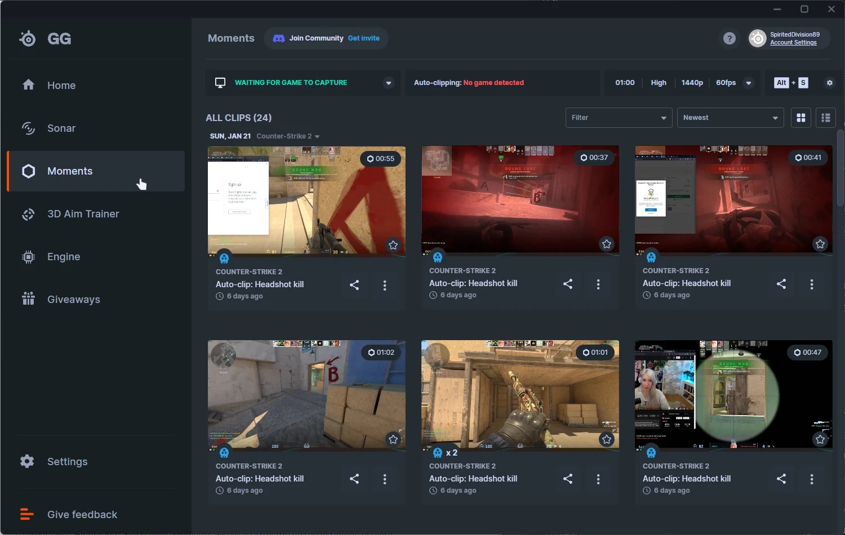845x535 pixels.
Task: Favorite the 00:55 clip with the star
Action: point(393,245)
